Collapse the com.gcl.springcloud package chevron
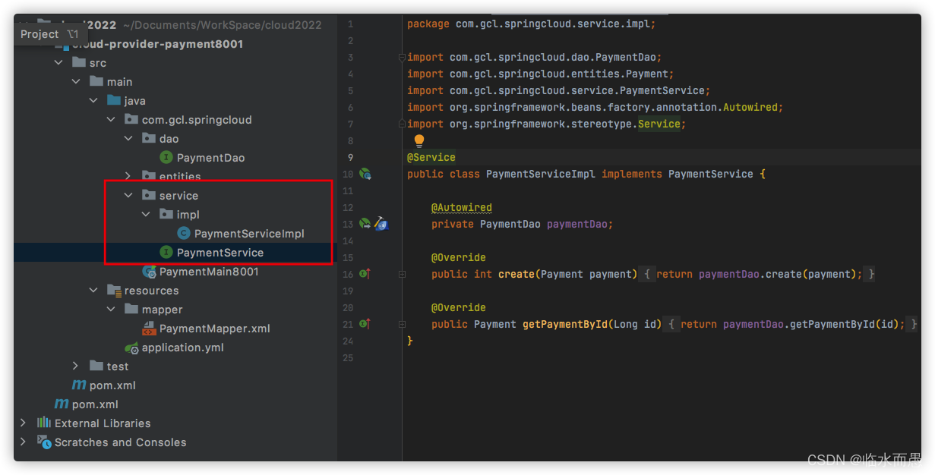Image resolution: width=935 pixels, height=475 pixels. coord(111,120)
